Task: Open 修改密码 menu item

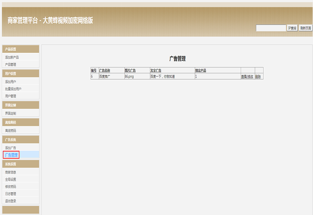Action: pyautogui.click(x=11, y=187)
